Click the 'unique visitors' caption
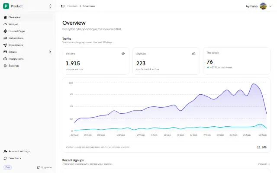Viewport: 277px width, 173px height. coord(74,69)
